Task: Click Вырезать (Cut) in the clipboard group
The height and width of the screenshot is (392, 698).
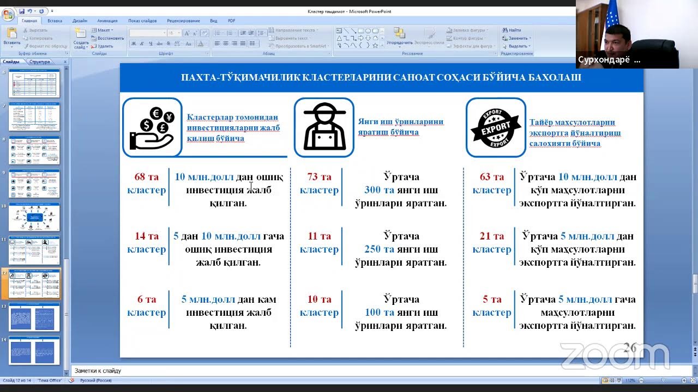Action: coord(35,30)
